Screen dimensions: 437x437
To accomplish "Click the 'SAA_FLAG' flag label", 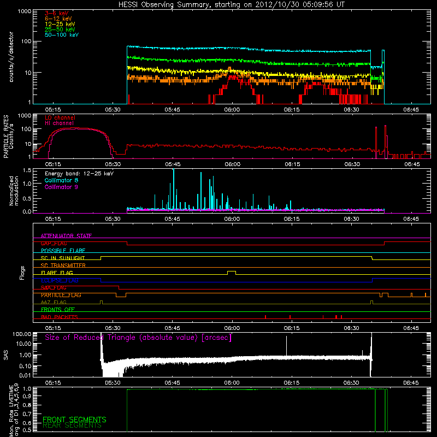I will 54,287.
